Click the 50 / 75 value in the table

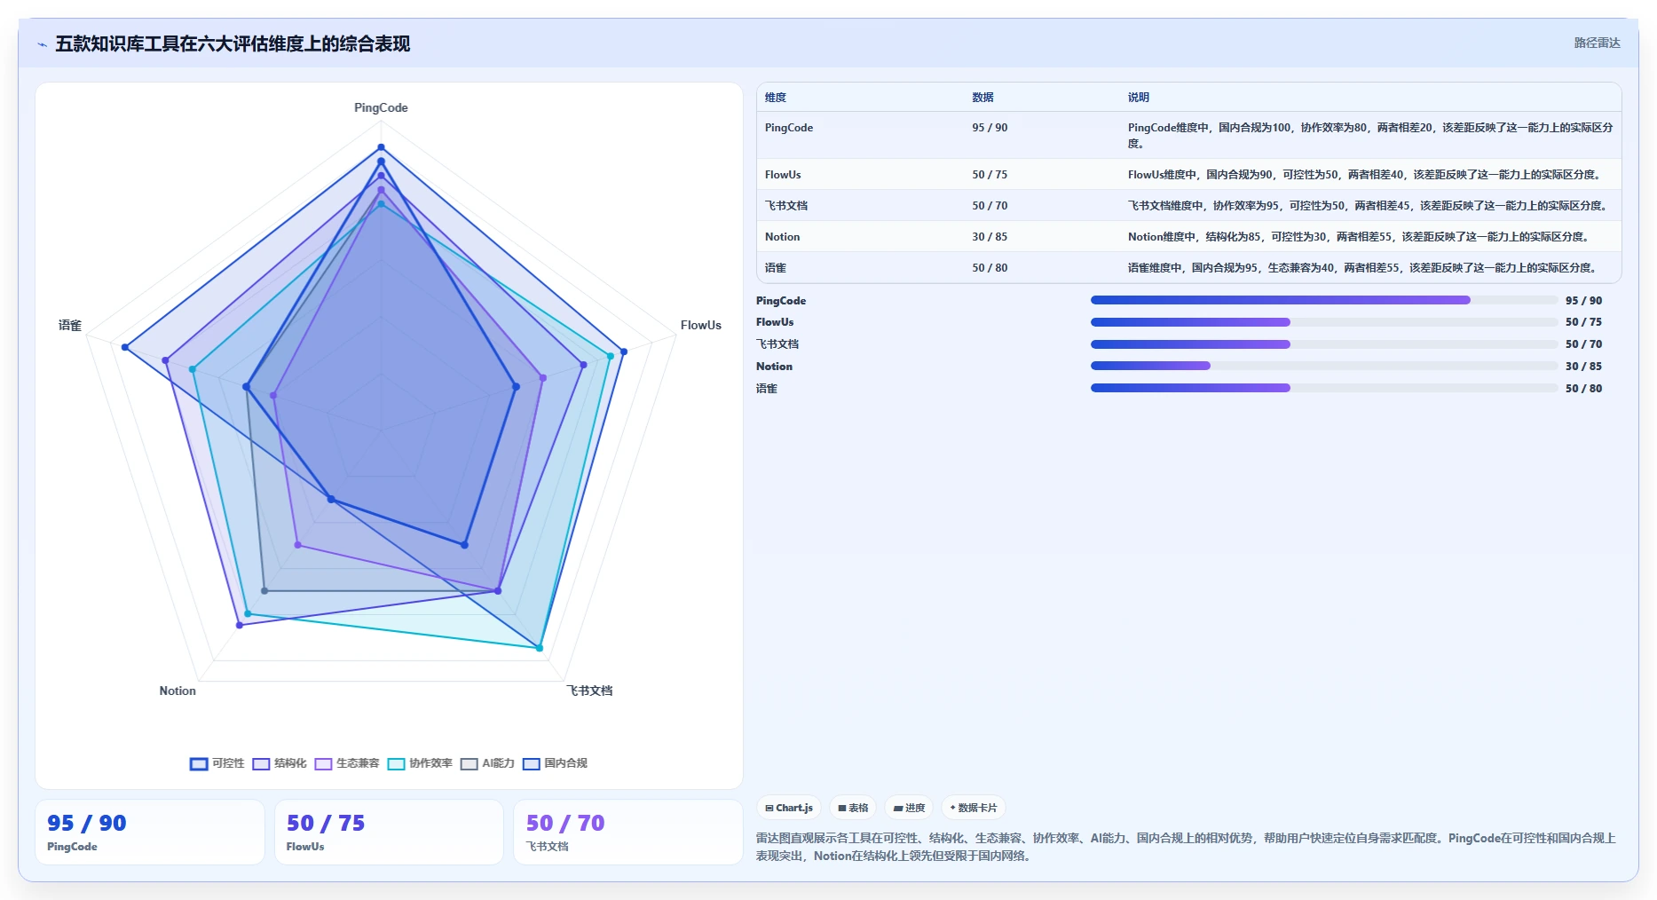[990, 175]
